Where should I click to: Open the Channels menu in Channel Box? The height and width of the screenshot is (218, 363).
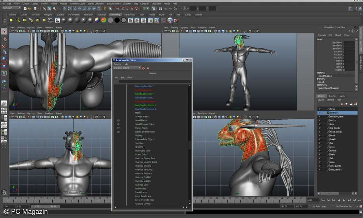tap(322, 35)
